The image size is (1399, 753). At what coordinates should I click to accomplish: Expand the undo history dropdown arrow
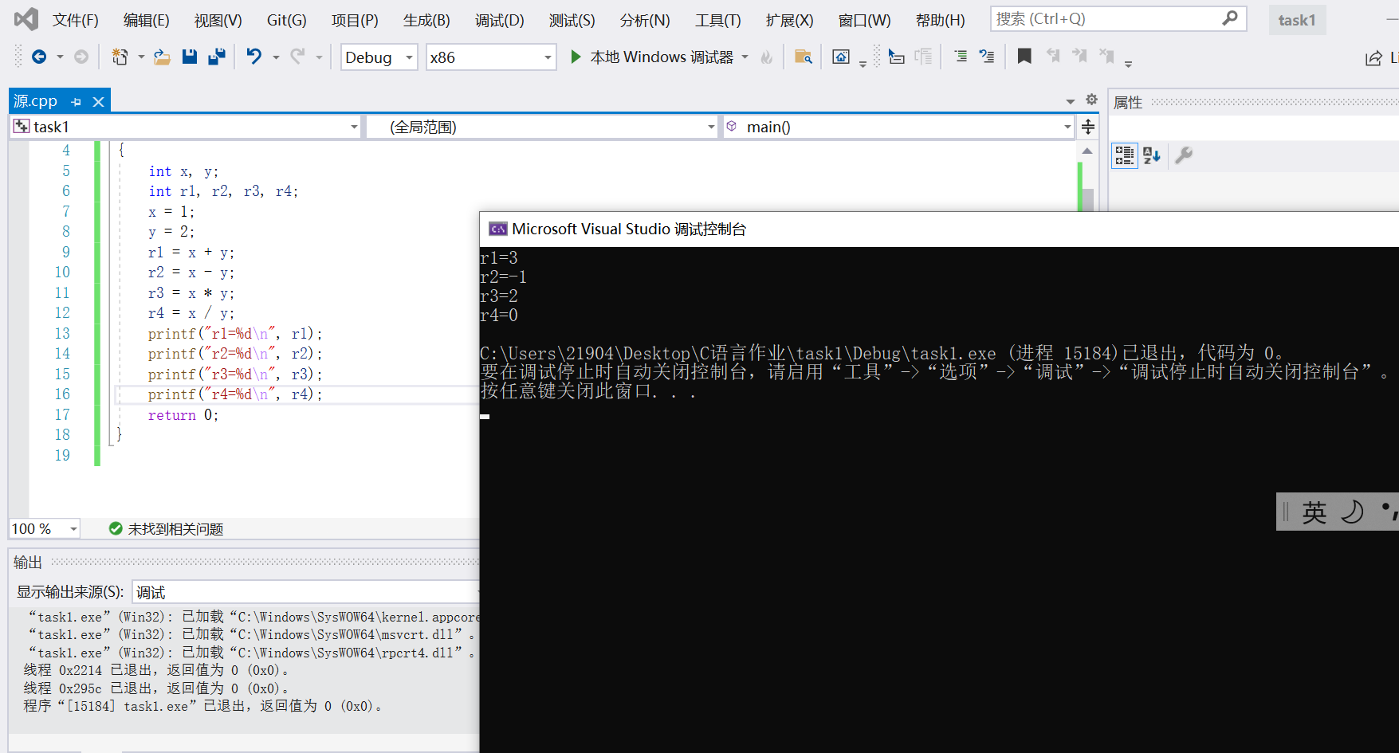(x=276, y=57)
